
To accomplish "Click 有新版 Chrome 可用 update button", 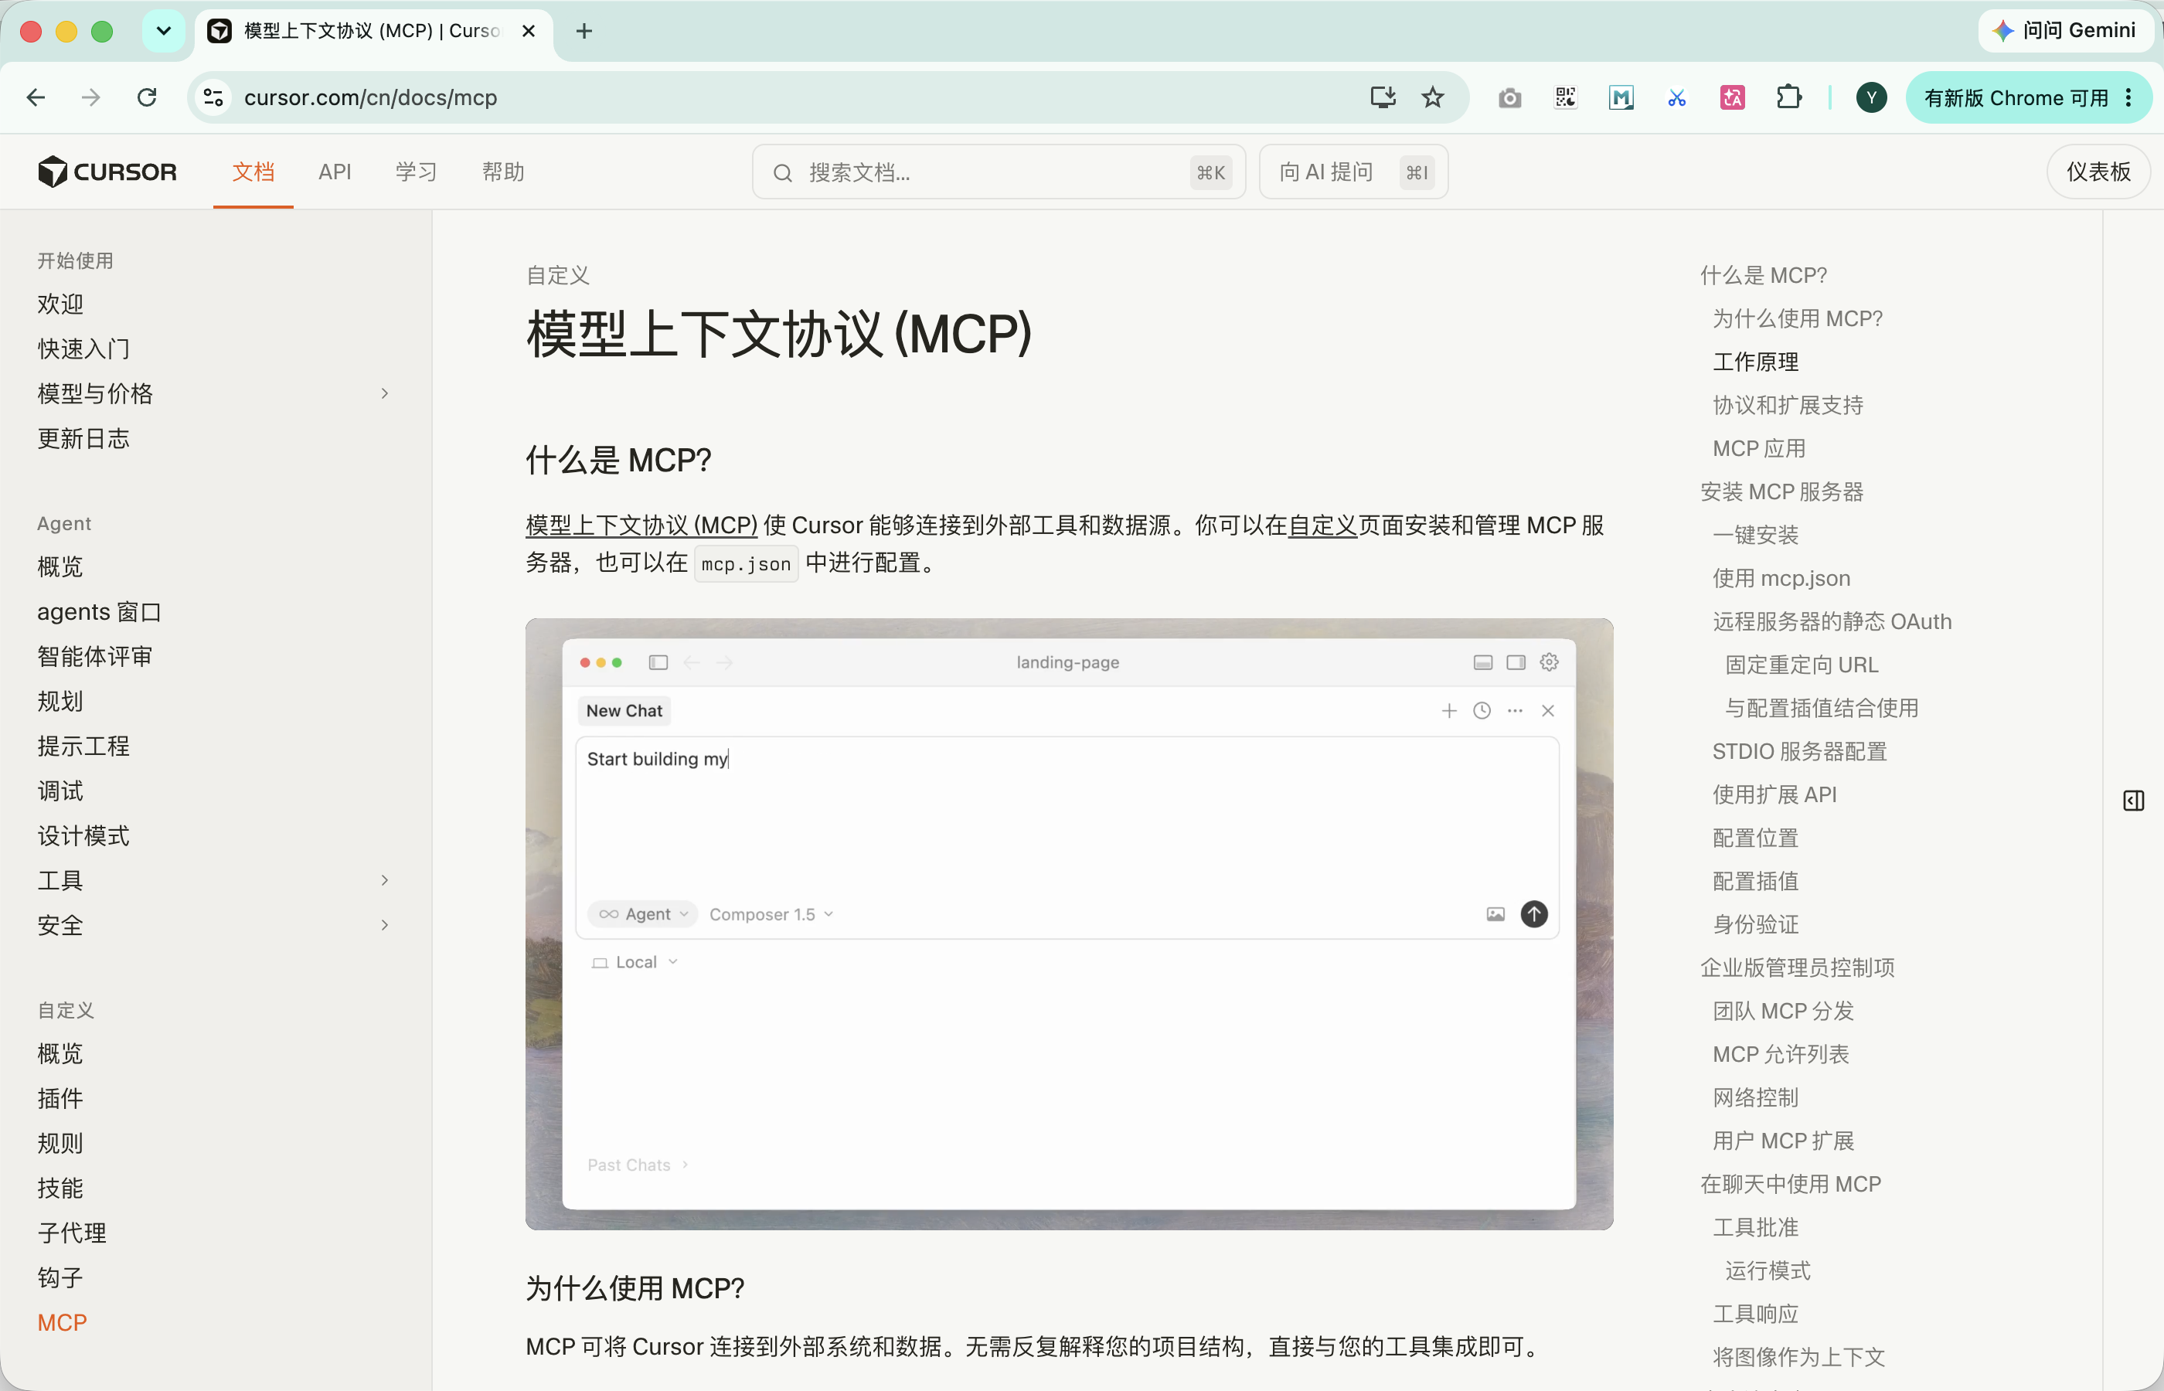I will tap(2028, 97).
